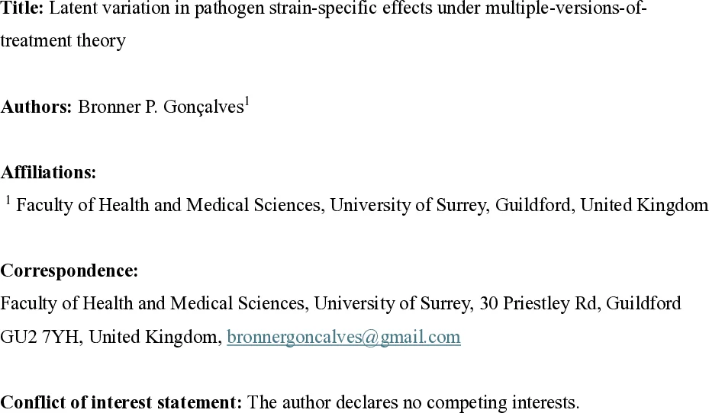Click the bold "Affiliations:" heading
This screenshot has height=413, width=709.
pyautogui.click(x=48, y=172)
